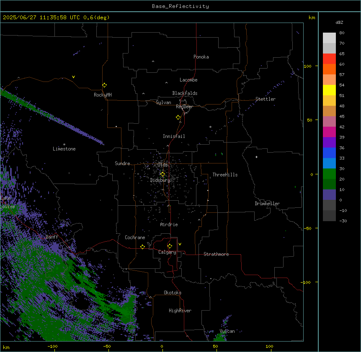Image resolution: width=361 pixels, height=352 pixels.
Task: Click the purple 39-36 dBZ legend swatch
Action: click(x=329, y=143)
